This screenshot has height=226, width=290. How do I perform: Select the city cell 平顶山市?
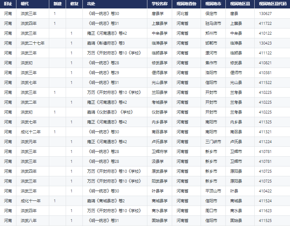[213, 191]
